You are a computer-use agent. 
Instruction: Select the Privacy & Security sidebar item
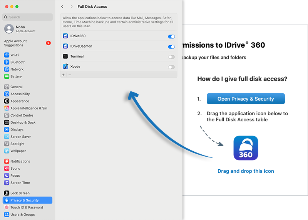[27, 200]
